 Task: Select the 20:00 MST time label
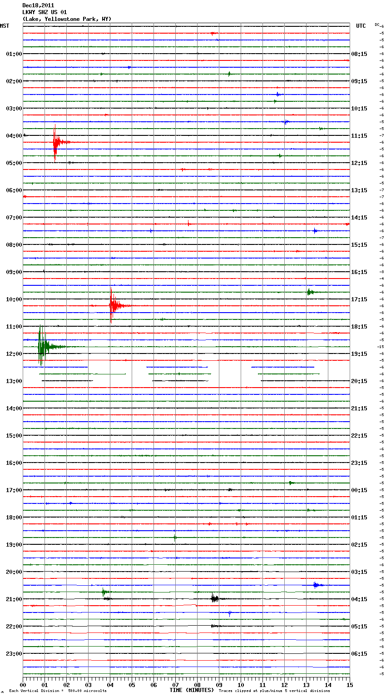click(14, 572)
